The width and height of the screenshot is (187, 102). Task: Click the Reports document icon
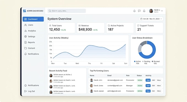pyautogui.click(x=26, y=42)
